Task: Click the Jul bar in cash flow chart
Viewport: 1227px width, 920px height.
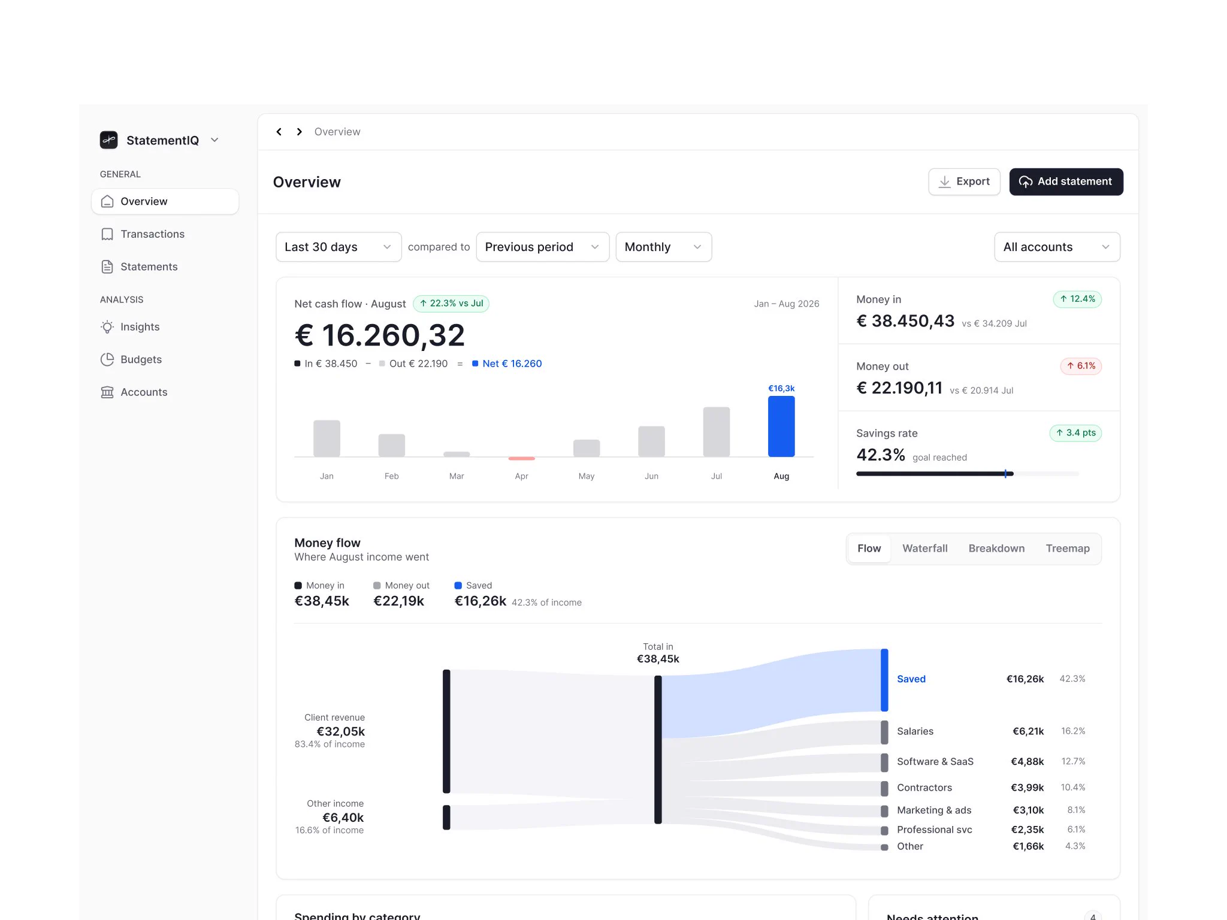Action: coord(717,432)
